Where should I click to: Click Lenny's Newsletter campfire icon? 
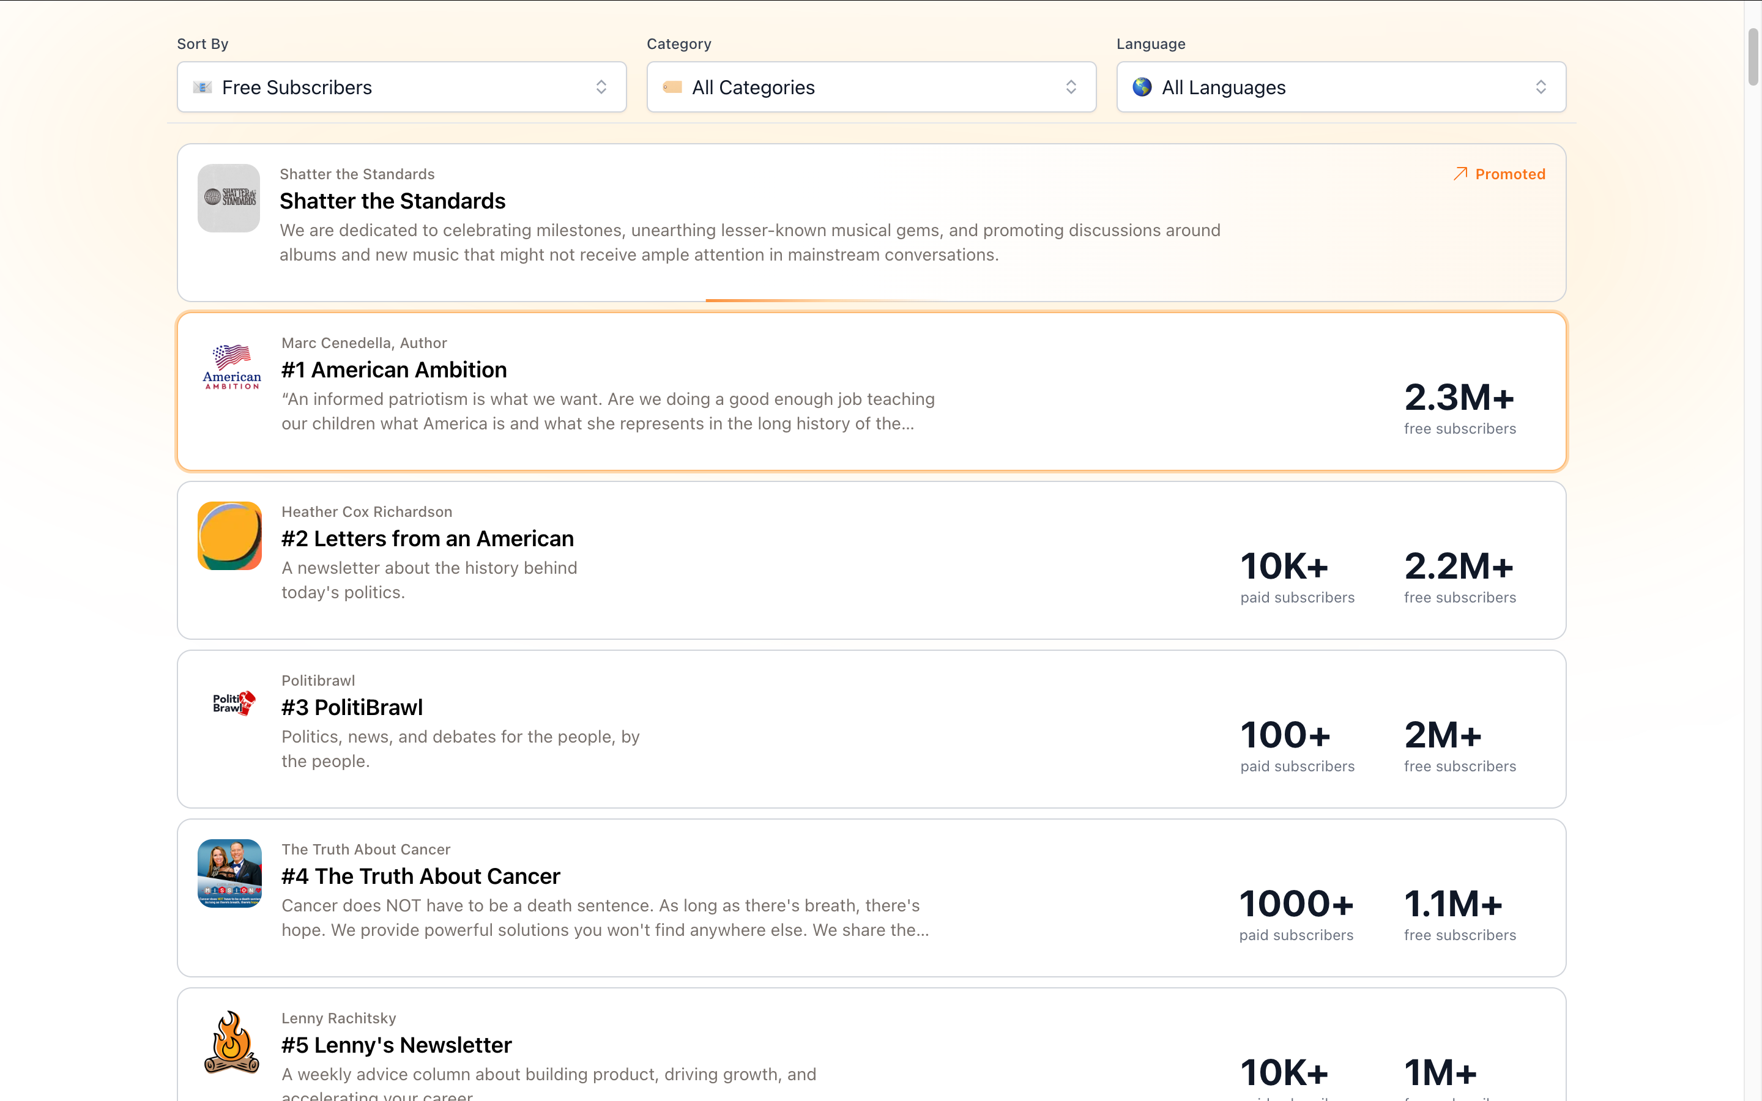pyautogui.click(x=231, y=1042)
